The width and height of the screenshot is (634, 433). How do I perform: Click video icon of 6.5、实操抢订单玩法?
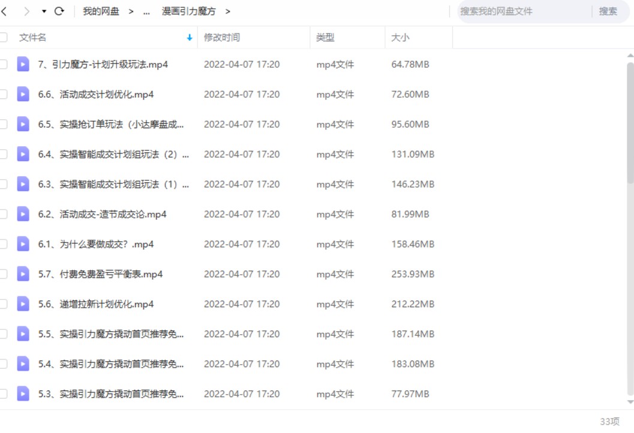pos(23,125)
